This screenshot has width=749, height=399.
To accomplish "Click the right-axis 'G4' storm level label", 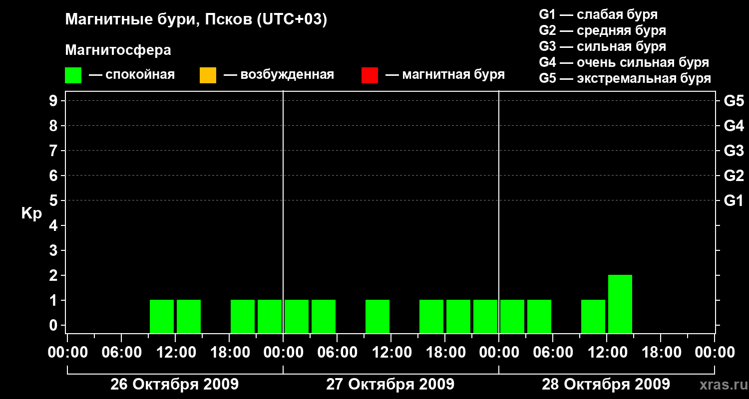I will coord(734,126).
